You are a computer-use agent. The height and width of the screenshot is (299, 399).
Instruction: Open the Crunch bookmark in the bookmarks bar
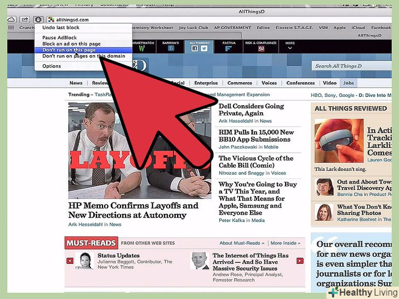(x=27, y=28)
